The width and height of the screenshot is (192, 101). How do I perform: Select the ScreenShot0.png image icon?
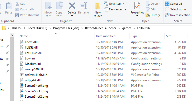[x=22, y=86]
